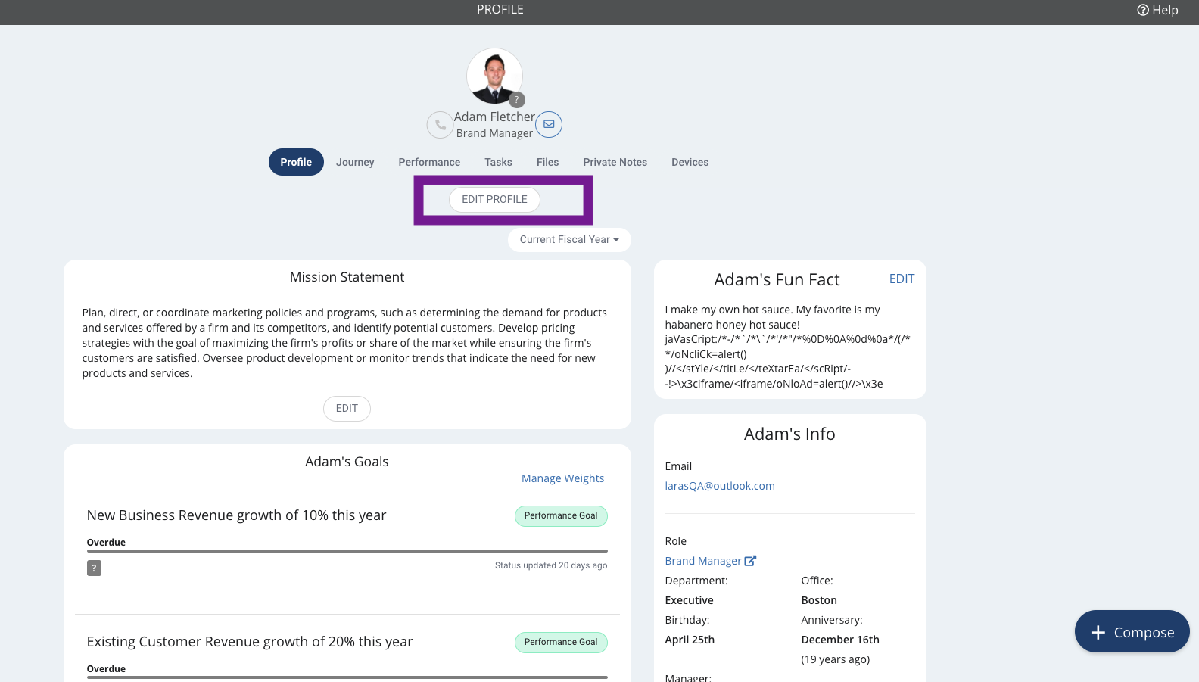Open goal 'Existing Customer Revenue growth of 20% this year'

250,642
